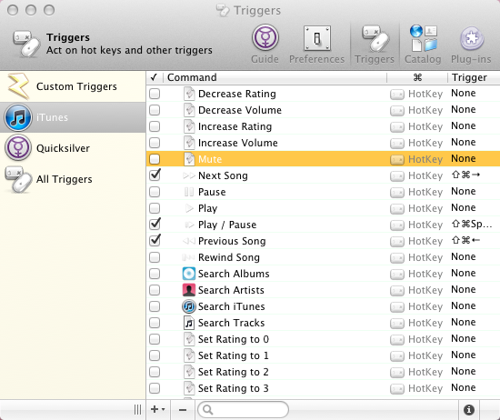The width and height of the screenshot is (500, 420).
Task: Open Preferences switch icon in toolbar
Action: click(x=317, y=38)
